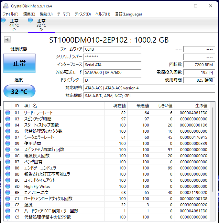Click raw value 000021190020 of エアフロー温度
The height and width of the screenshot is (223, 219).
point(193,192)
